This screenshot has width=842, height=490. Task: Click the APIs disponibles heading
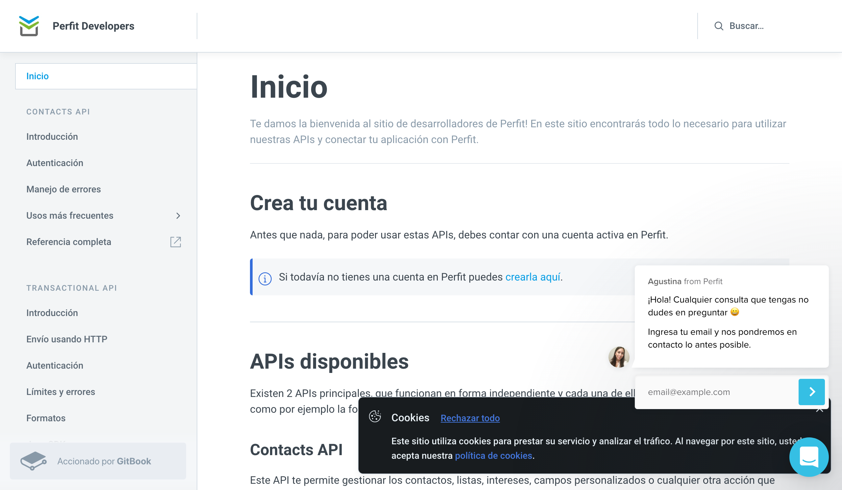(329, 361)
